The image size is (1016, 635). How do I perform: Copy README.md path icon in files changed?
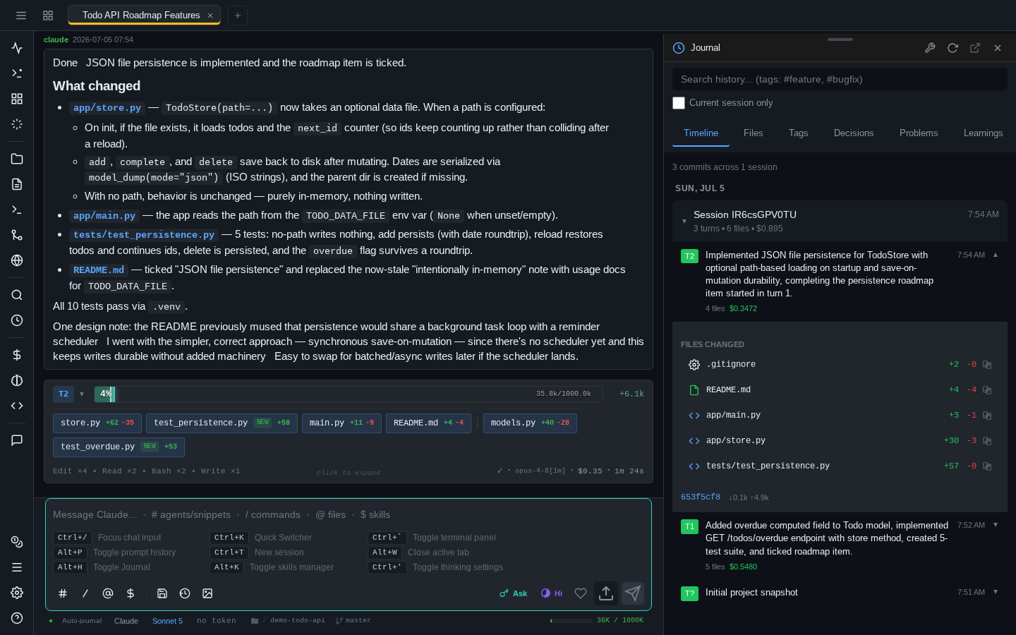tap(987, 390)
